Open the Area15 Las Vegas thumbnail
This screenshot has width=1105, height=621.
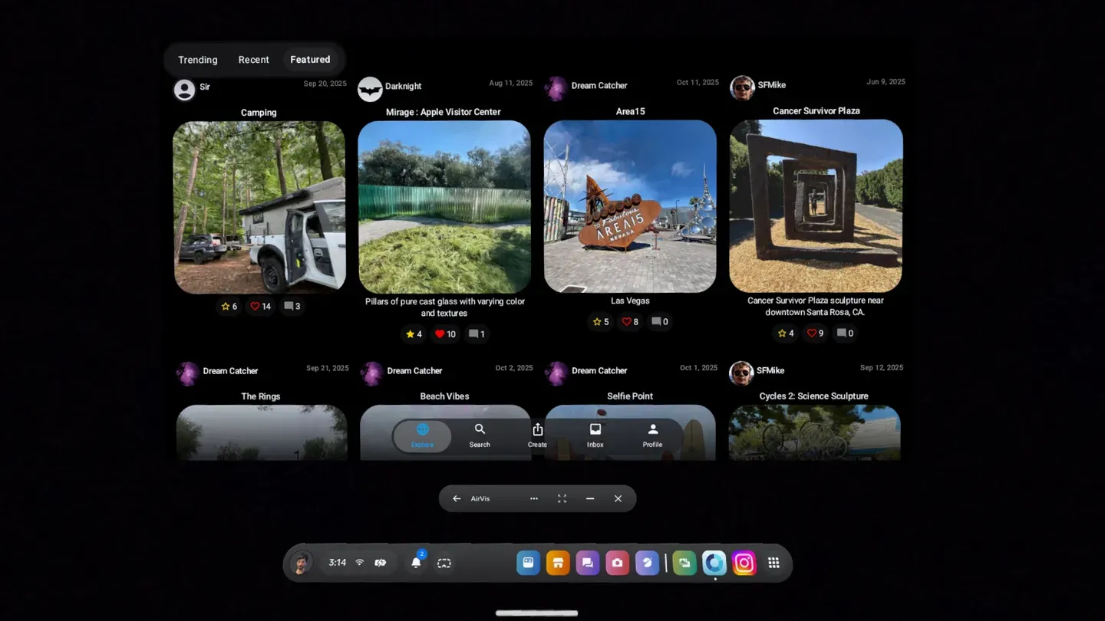point(630,206)
